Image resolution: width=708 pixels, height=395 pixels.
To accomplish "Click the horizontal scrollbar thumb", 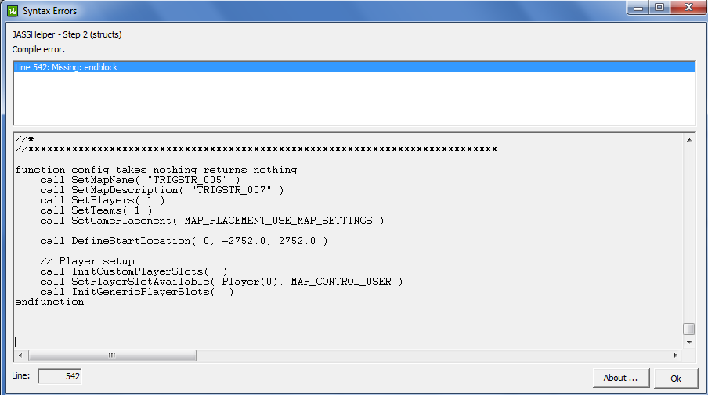I will point(113,355).
